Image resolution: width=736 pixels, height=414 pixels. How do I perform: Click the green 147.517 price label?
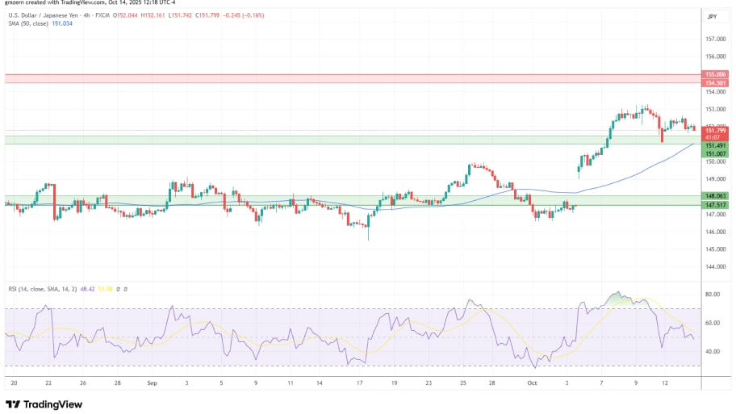(x=715, y=205)
